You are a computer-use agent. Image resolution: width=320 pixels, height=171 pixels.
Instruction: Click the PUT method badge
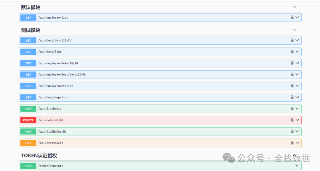point(28,143)
